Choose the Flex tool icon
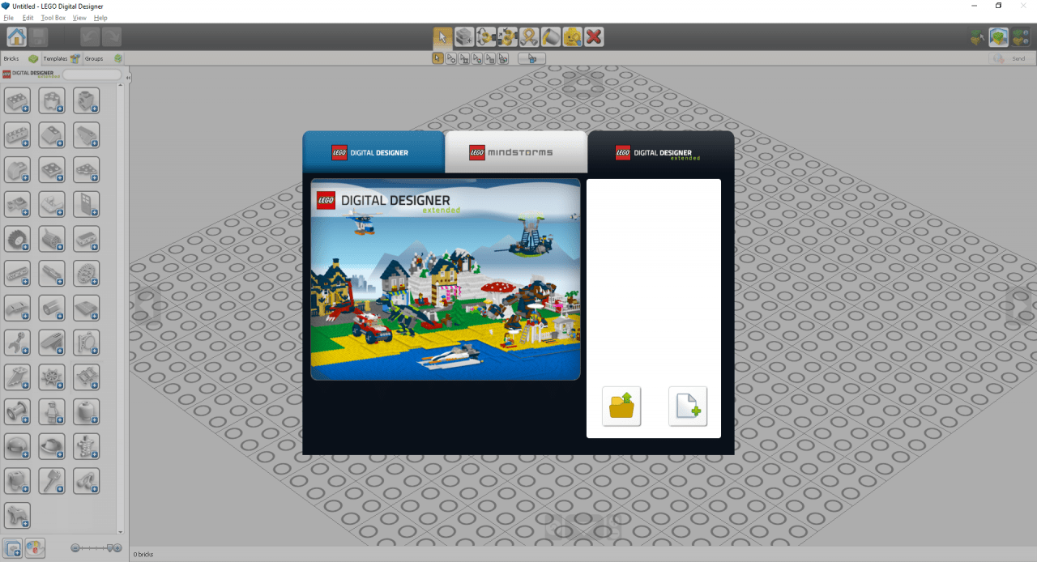 [529, 36]
